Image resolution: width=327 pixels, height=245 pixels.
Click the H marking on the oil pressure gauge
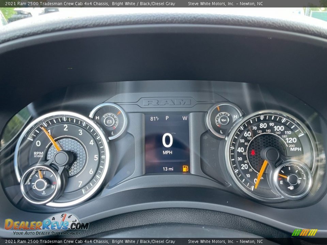click(235, 117)
